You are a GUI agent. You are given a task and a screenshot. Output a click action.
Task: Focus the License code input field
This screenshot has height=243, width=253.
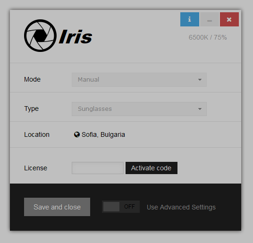[98, 168]
